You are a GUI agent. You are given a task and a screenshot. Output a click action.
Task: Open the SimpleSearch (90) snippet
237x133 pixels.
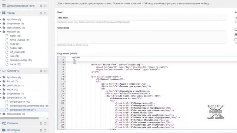point(20,102)
